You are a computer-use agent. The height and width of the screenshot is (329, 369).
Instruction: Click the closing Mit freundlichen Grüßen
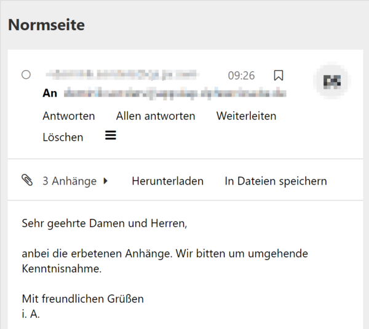(82, 299)
